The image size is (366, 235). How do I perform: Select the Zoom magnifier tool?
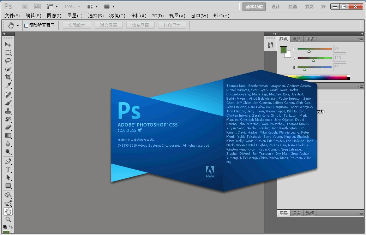coord(8,219)
